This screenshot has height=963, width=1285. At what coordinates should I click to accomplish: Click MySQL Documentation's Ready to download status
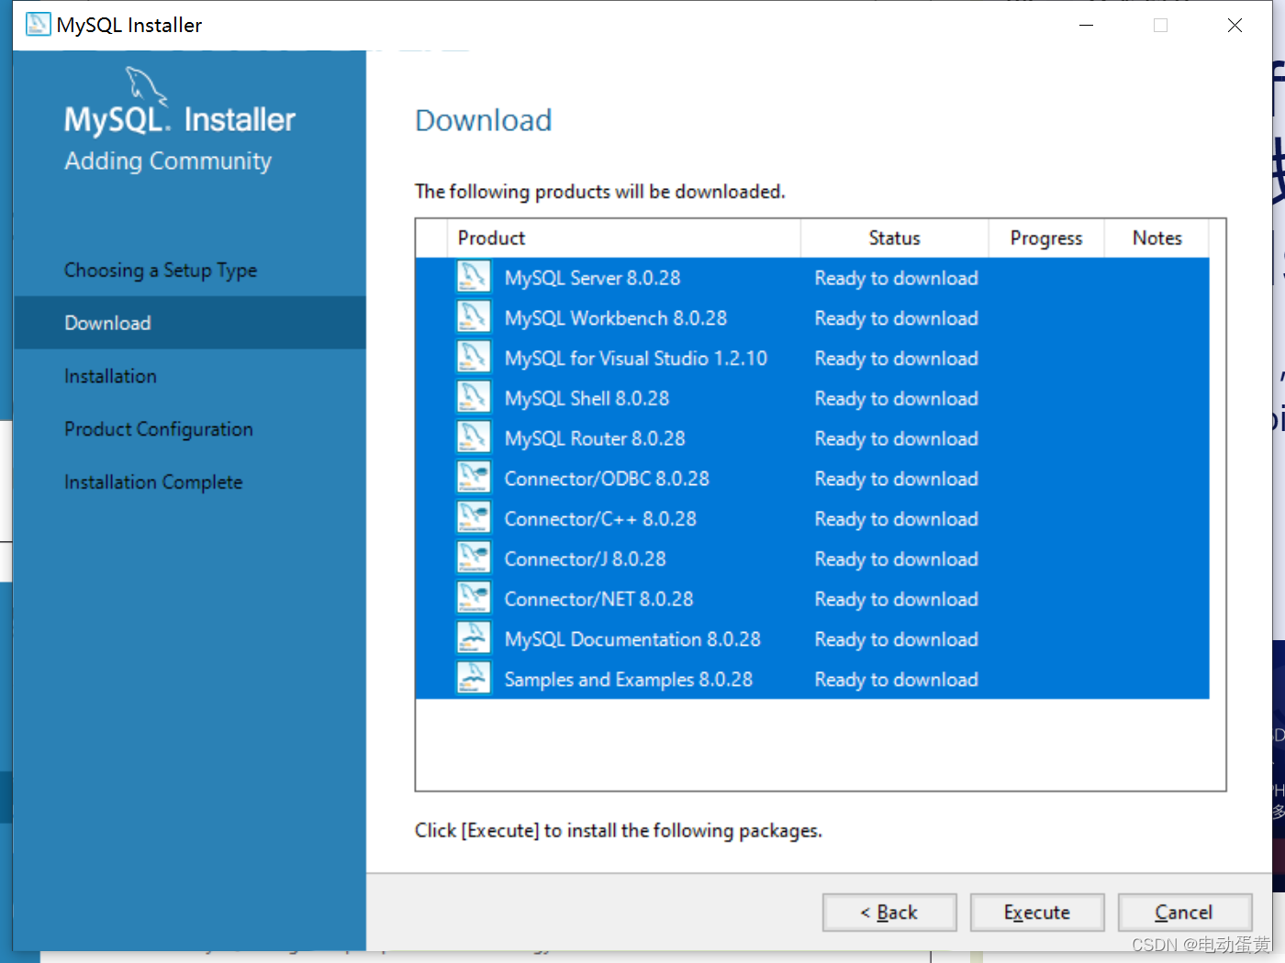pyautogui.click(x=896, y=639)
